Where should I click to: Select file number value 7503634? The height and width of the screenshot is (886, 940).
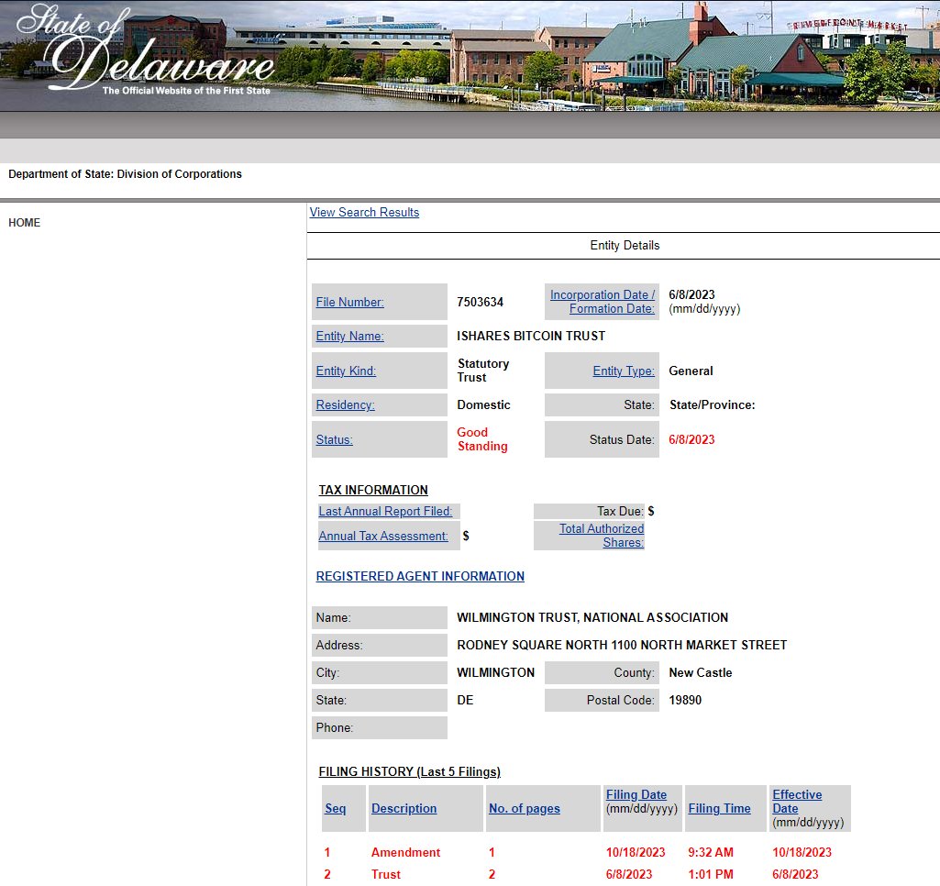click(481, 302)
